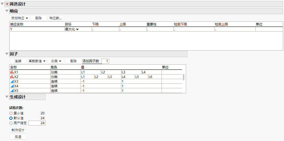Image resolution: width=284 pixels, height=141 pixels.
Task: Click the 1 high value for X3
Action: click(x=142, y=82)
